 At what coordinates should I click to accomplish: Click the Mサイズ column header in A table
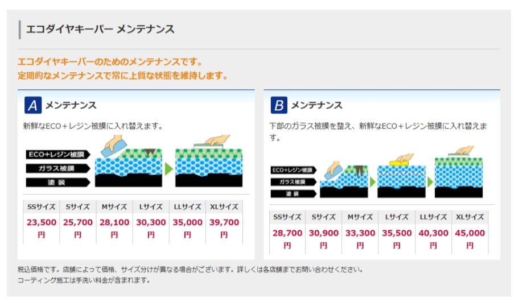point(114,206)
